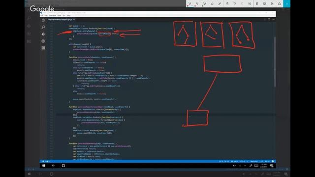Click the 'function processDependency' declaration line
Viewport: 315px width, 177px height.
point(93,144)
